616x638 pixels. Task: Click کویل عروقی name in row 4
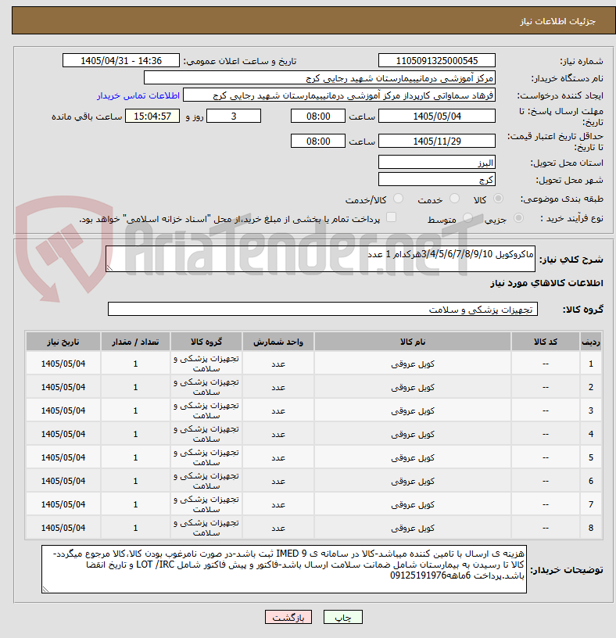[413, 434]
